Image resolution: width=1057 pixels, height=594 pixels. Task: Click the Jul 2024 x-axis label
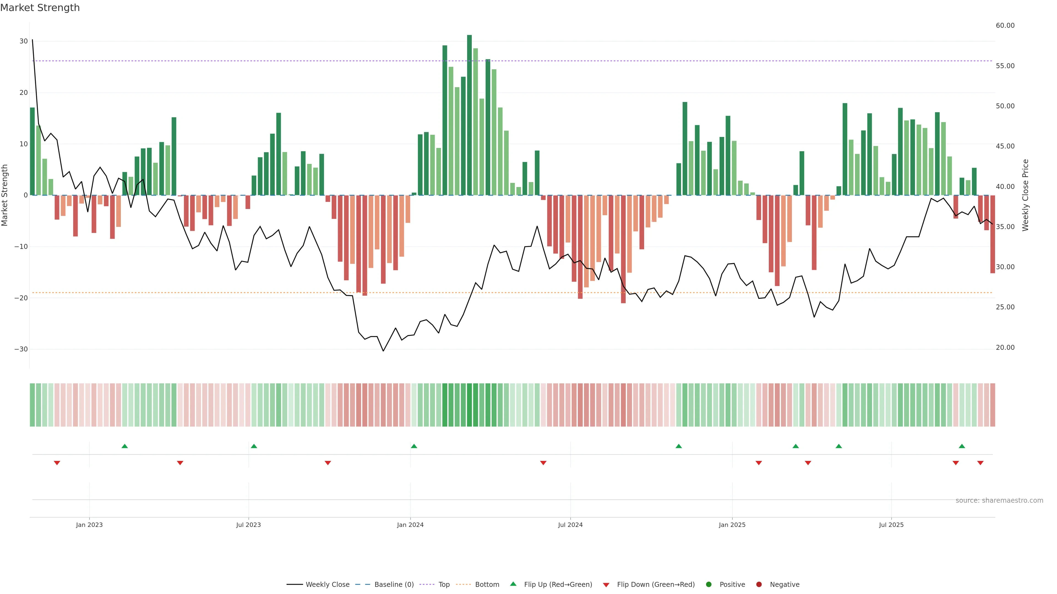tap(570, 525)
